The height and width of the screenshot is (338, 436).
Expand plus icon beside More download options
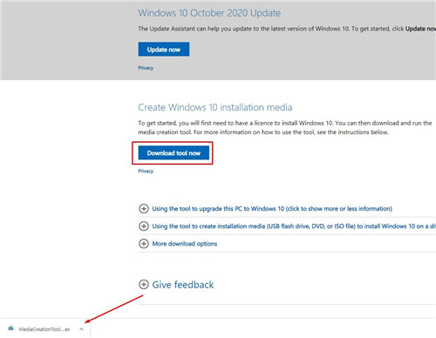point(144,243)
